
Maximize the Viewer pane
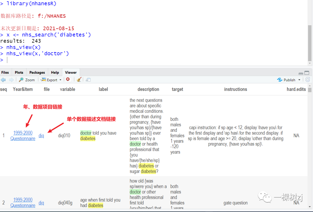click(307, 73)
